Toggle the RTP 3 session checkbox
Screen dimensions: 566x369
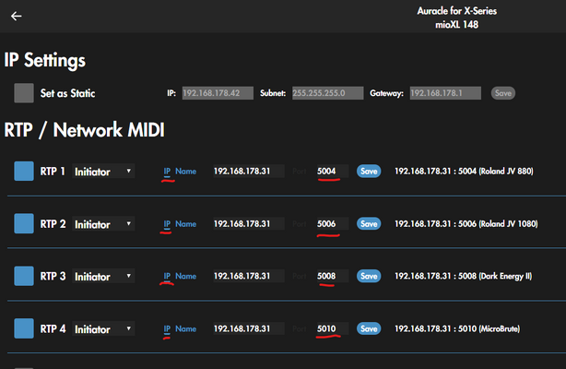24,276
